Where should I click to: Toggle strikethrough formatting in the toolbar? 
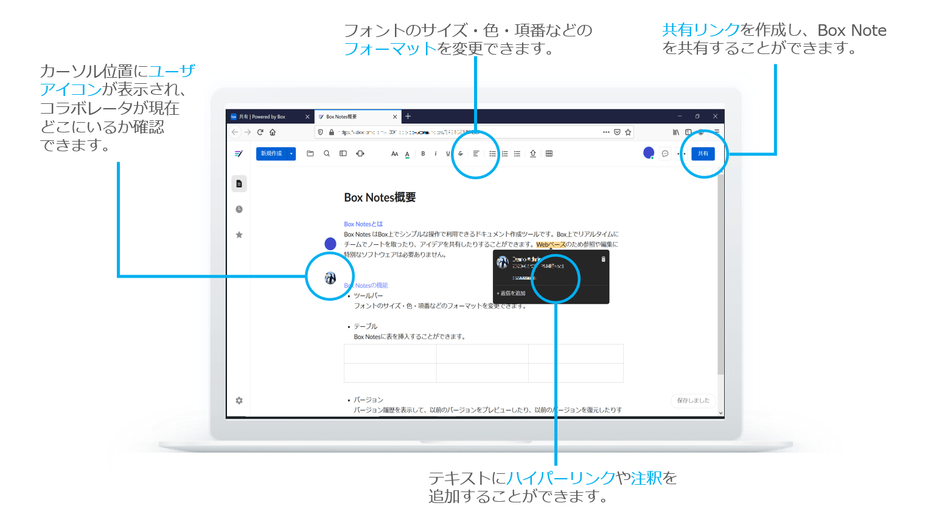460,153
